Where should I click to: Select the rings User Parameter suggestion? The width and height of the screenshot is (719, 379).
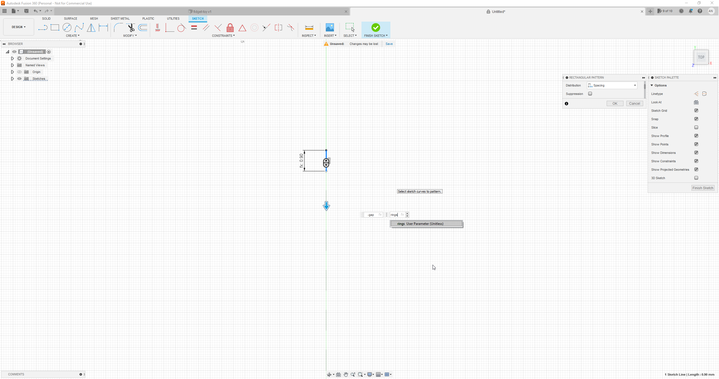(426, 223)
